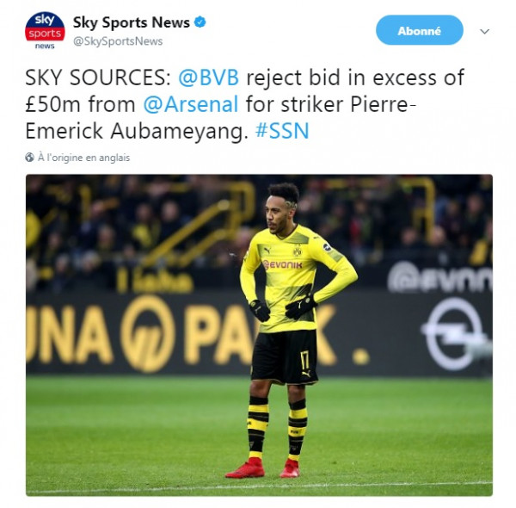Open the @SkySportsNews handle

pyautogui.click(x=118, y=41)
